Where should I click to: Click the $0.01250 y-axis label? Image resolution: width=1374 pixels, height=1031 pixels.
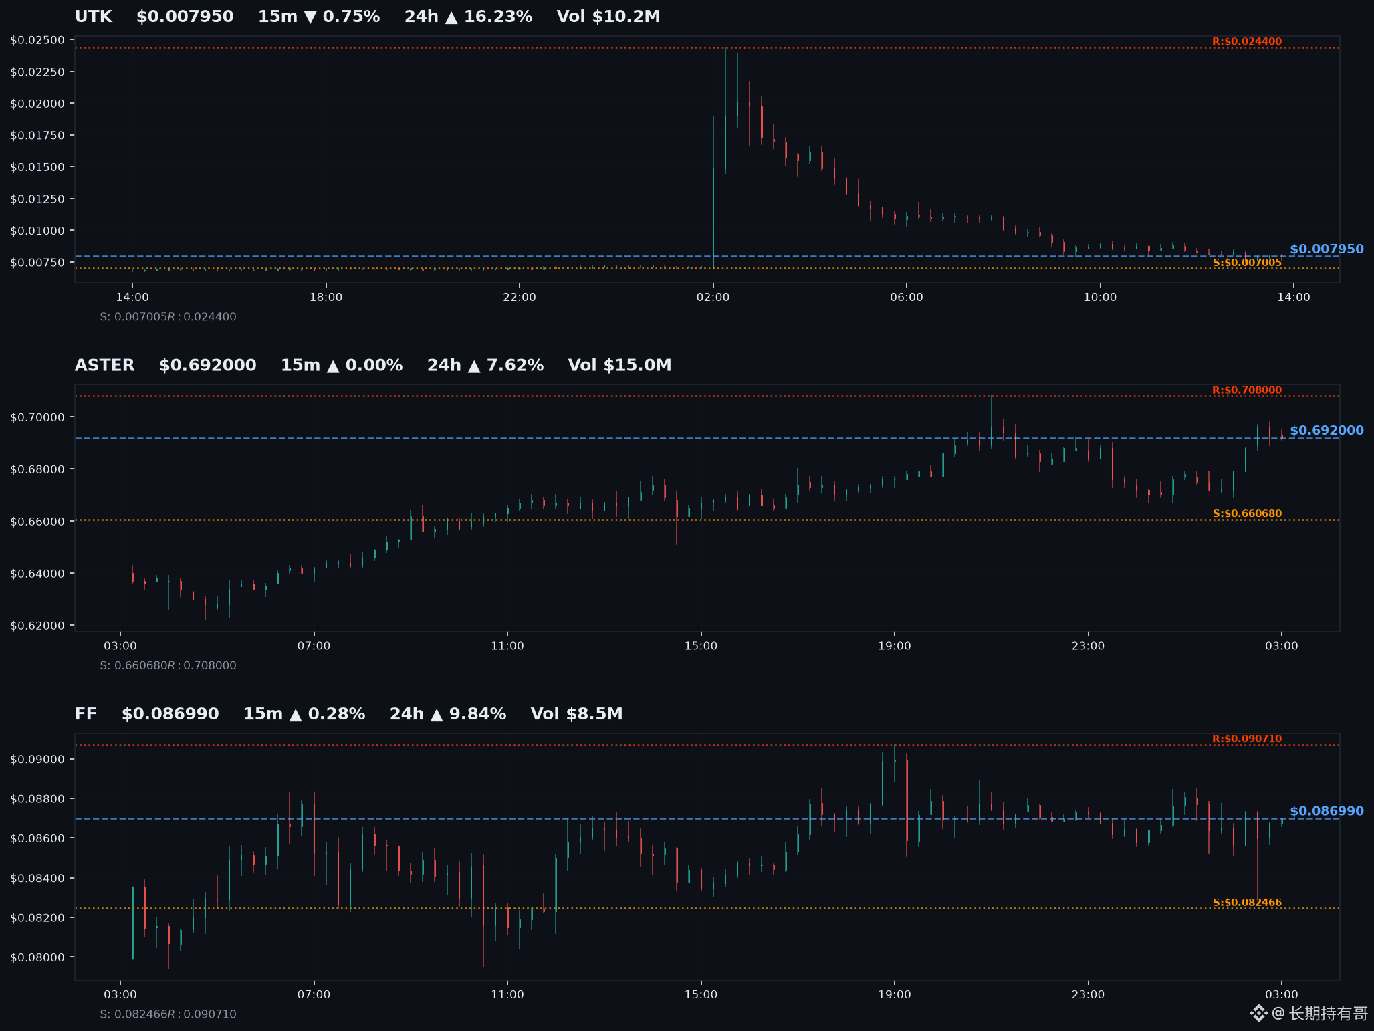pos(37,199)
